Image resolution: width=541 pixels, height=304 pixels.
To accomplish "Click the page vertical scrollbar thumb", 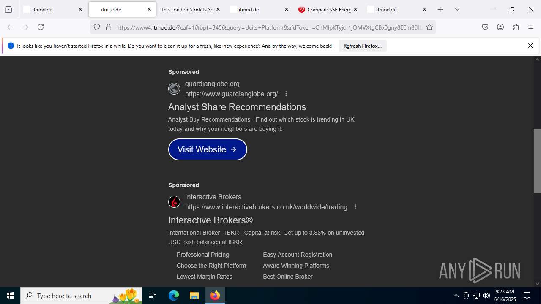I will coord(537,161).
